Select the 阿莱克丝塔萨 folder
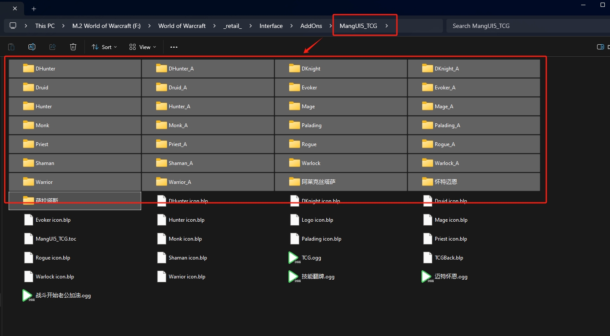This screenshot has width=610, height=336. click(341, 182)
